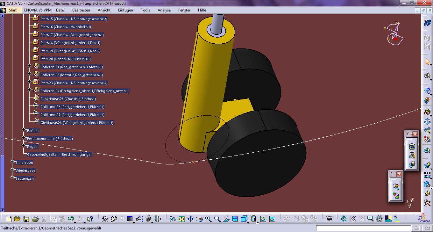Open the Ansicht menu
Image resolution: width=433 pixels, height=232 pixels.
[104, 10]
